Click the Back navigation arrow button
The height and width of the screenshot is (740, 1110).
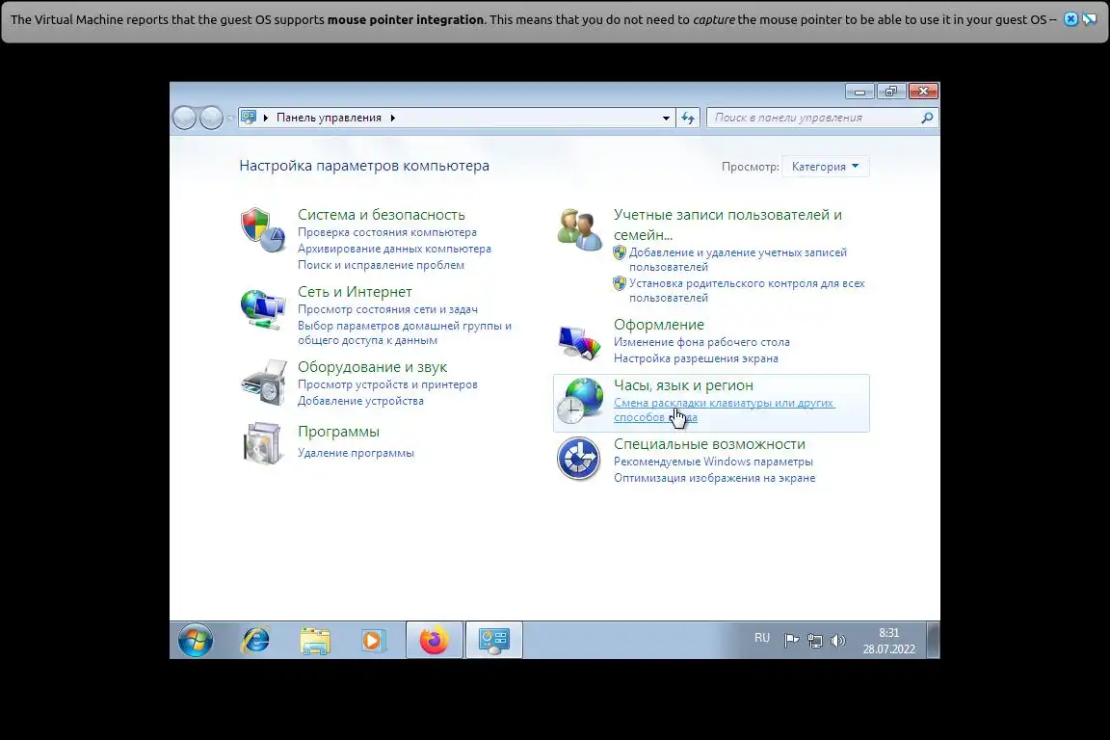(x=185, y=118)
